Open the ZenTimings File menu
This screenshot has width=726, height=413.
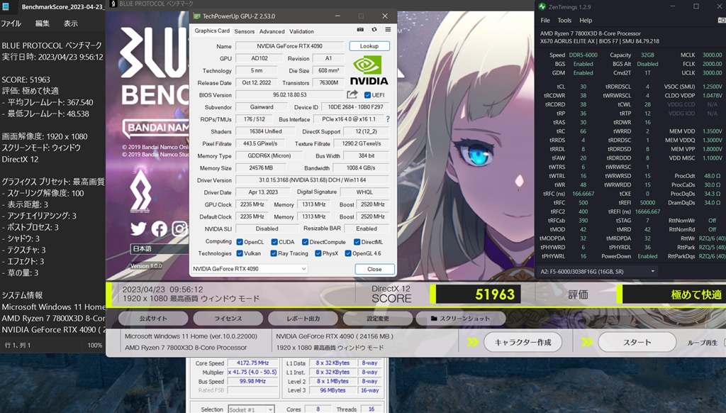545,21
